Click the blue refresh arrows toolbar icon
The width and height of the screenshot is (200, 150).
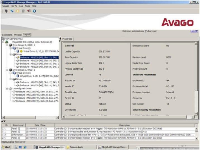[12, 11]
